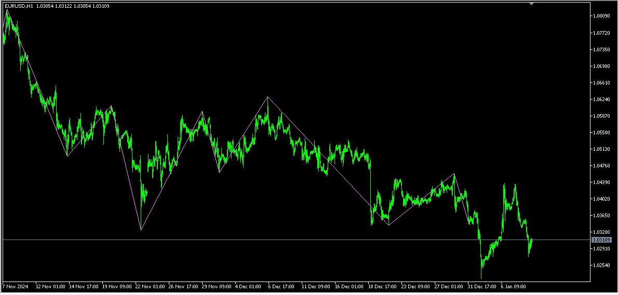Click the current bid price label 1.03109 on axis
This screenshot has height=295, width=618.
601,240
